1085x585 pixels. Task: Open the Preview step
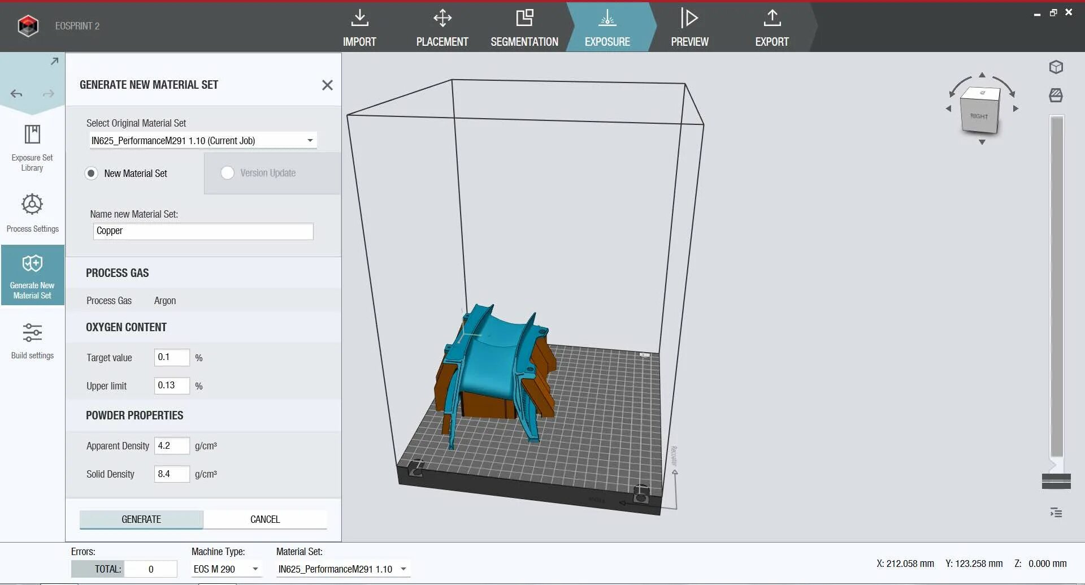coord(689,27)
